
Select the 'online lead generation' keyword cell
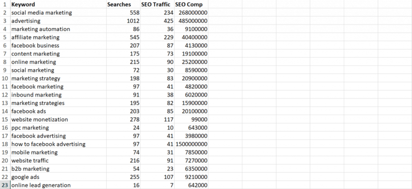41,185
